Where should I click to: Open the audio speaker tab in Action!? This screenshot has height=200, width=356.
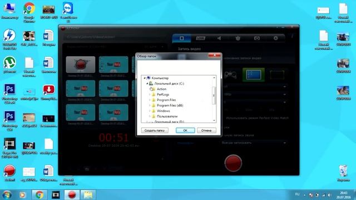[219, 38]
